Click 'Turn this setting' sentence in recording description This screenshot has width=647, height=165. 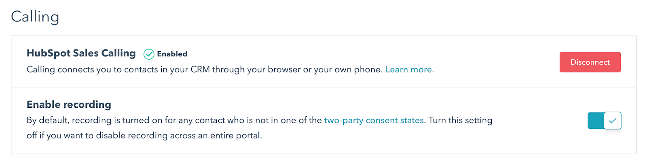click(x=461, y=120)
